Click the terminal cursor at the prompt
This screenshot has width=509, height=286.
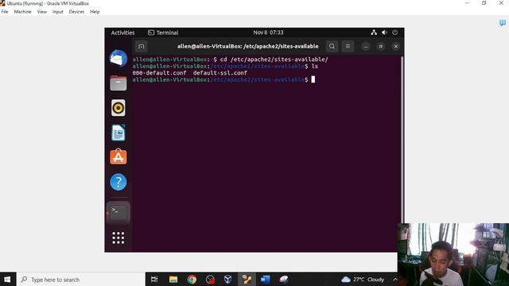point(313,79)
